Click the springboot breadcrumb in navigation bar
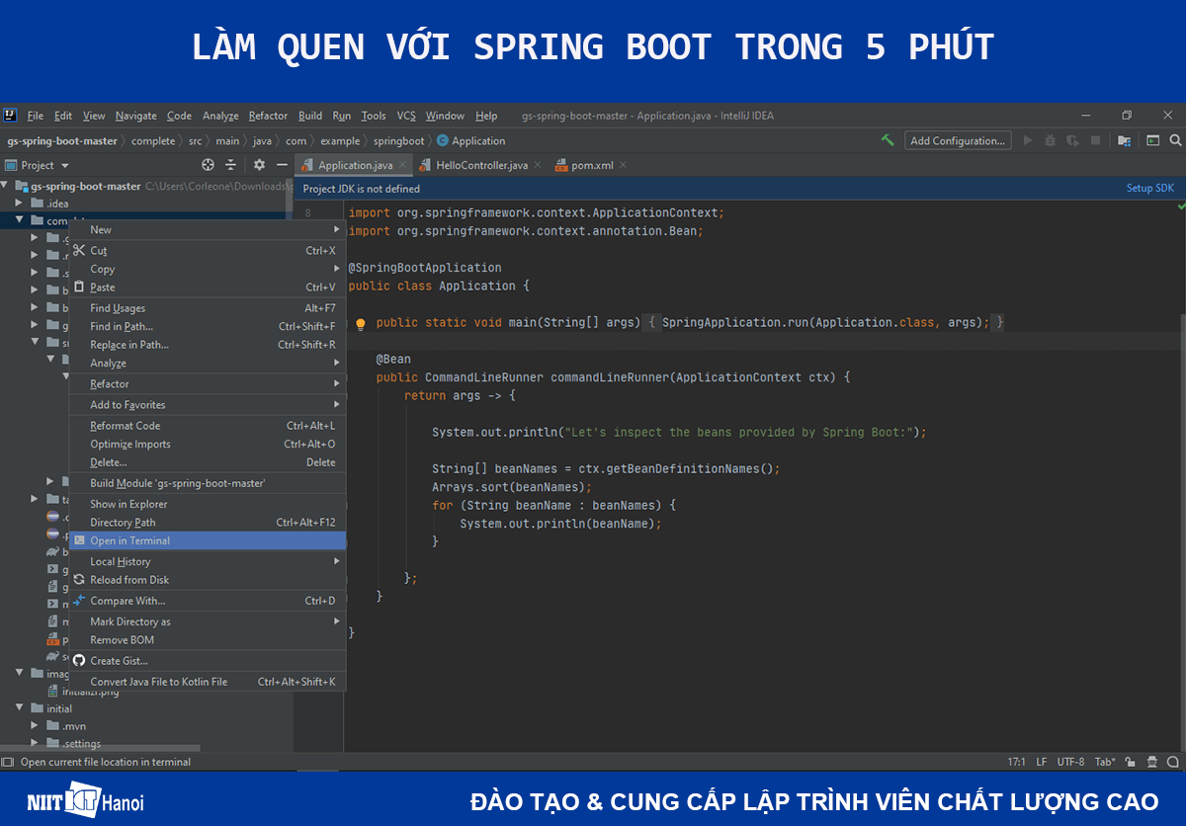 [398, 140]
